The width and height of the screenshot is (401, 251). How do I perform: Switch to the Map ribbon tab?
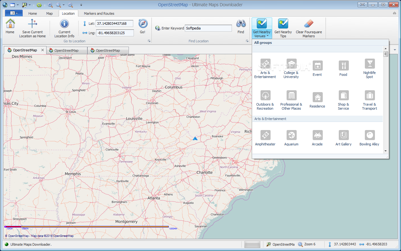[x=49, y=13]
